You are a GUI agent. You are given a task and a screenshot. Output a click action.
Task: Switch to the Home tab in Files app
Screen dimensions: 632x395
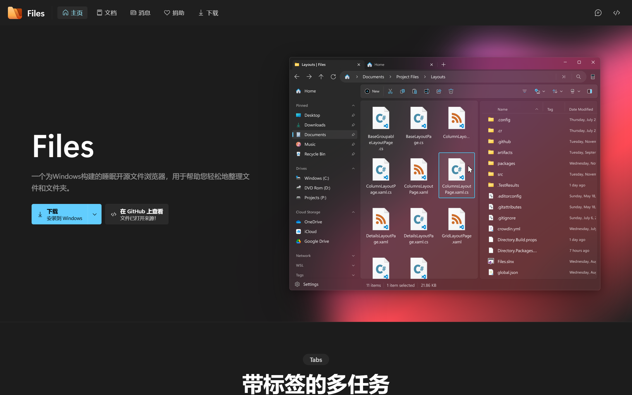[400, 65]
